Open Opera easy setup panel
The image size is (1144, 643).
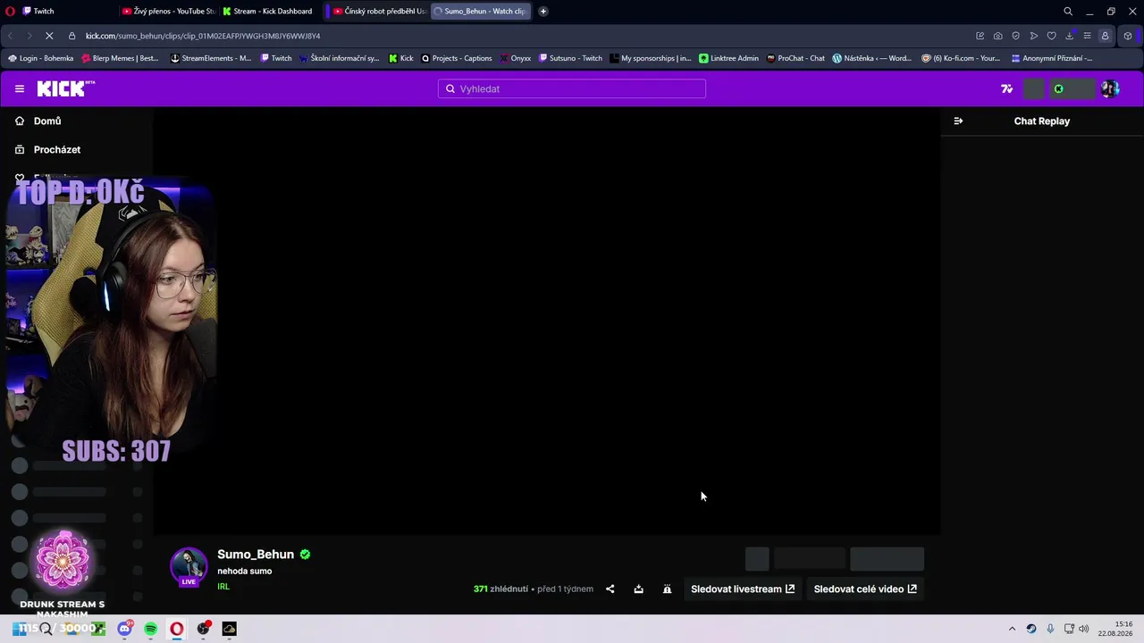point(1087,36)
